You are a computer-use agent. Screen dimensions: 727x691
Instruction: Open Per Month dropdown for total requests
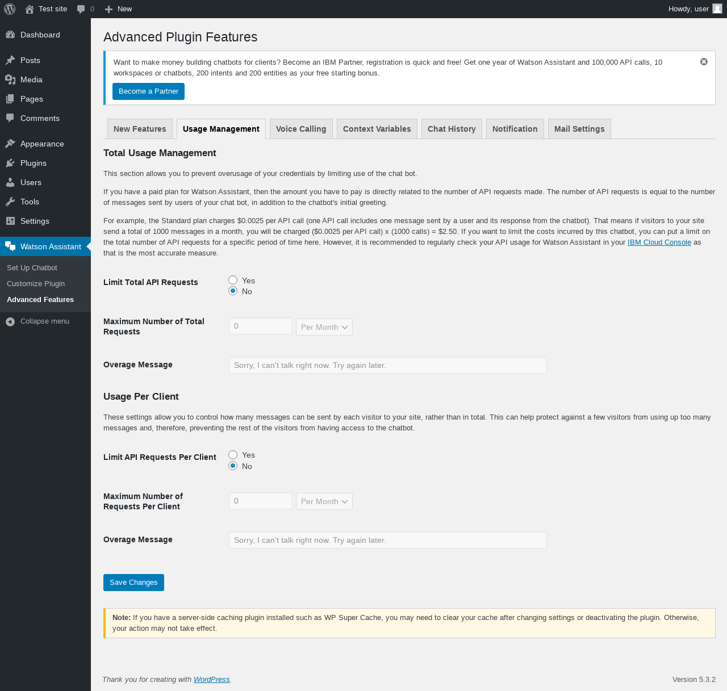coord(324,327)
